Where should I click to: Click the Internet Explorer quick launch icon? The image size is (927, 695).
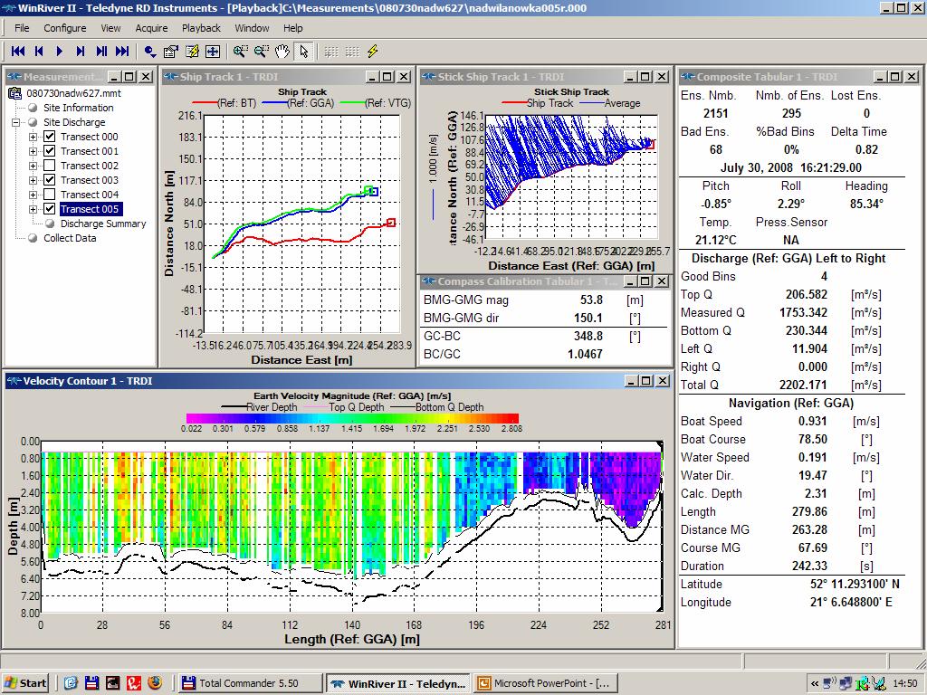click(x=71, y=683)
